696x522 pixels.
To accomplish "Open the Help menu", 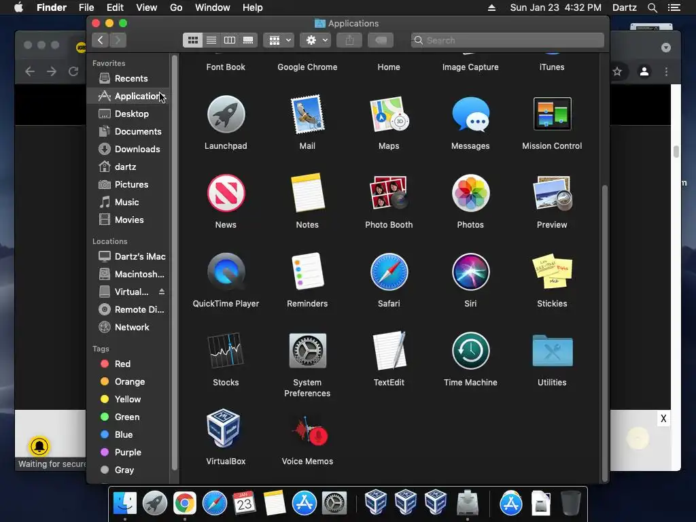I will [x=252, y=7].
